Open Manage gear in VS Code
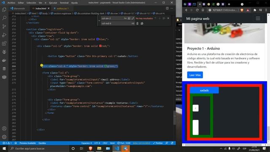Image resolution: width=270 pixels, height=152 pixels. (x=4, y=137)
